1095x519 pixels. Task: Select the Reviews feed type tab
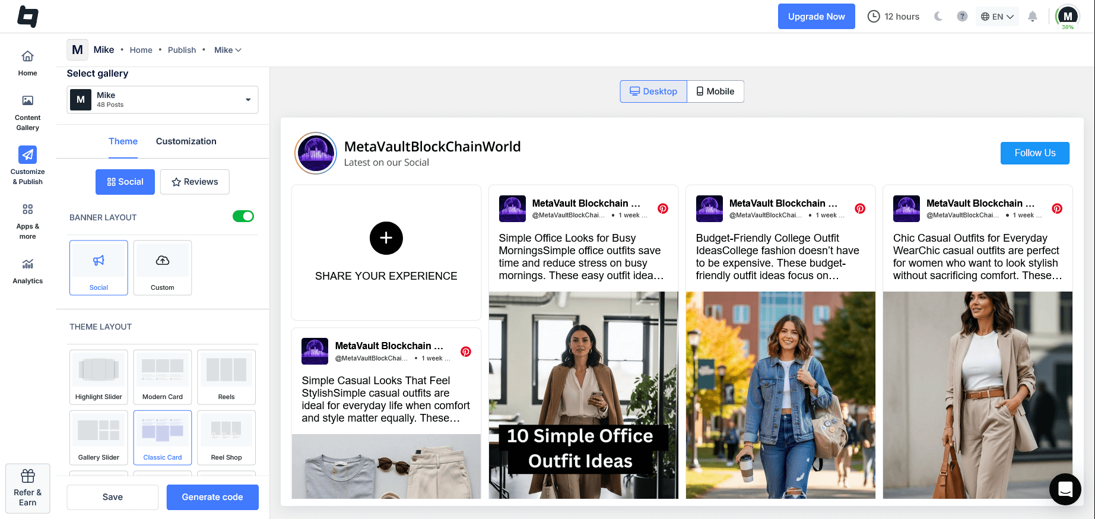[195, 182]
